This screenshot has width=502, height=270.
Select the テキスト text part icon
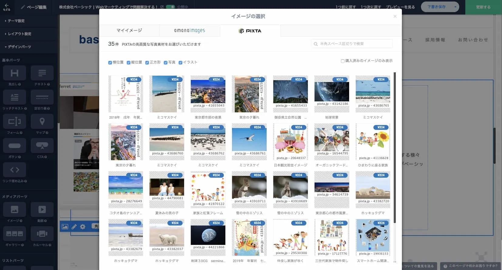click(42, 73)
